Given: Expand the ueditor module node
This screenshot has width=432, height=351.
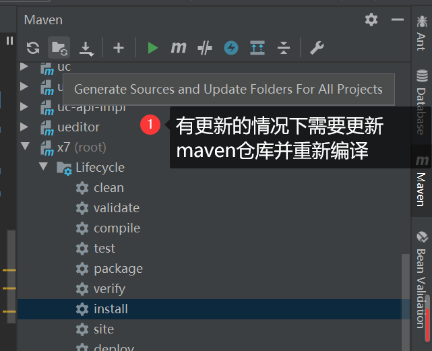Looking at the screenshot, I should click(24, 127).
